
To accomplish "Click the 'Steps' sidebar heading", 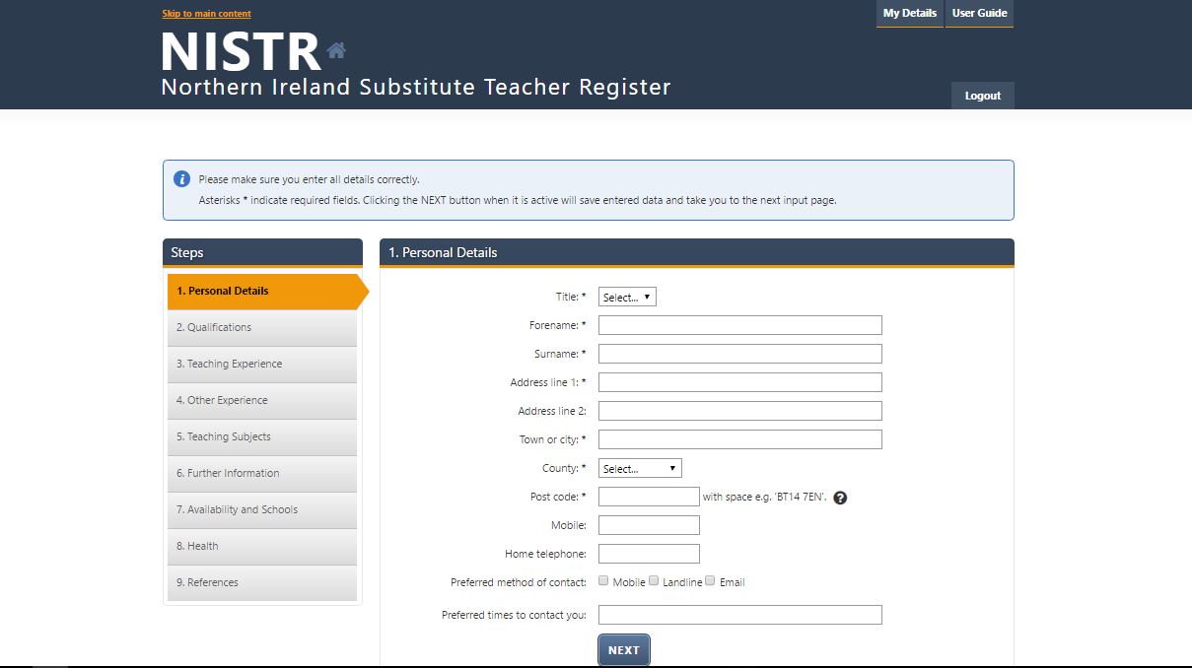I will coord(186,252).
